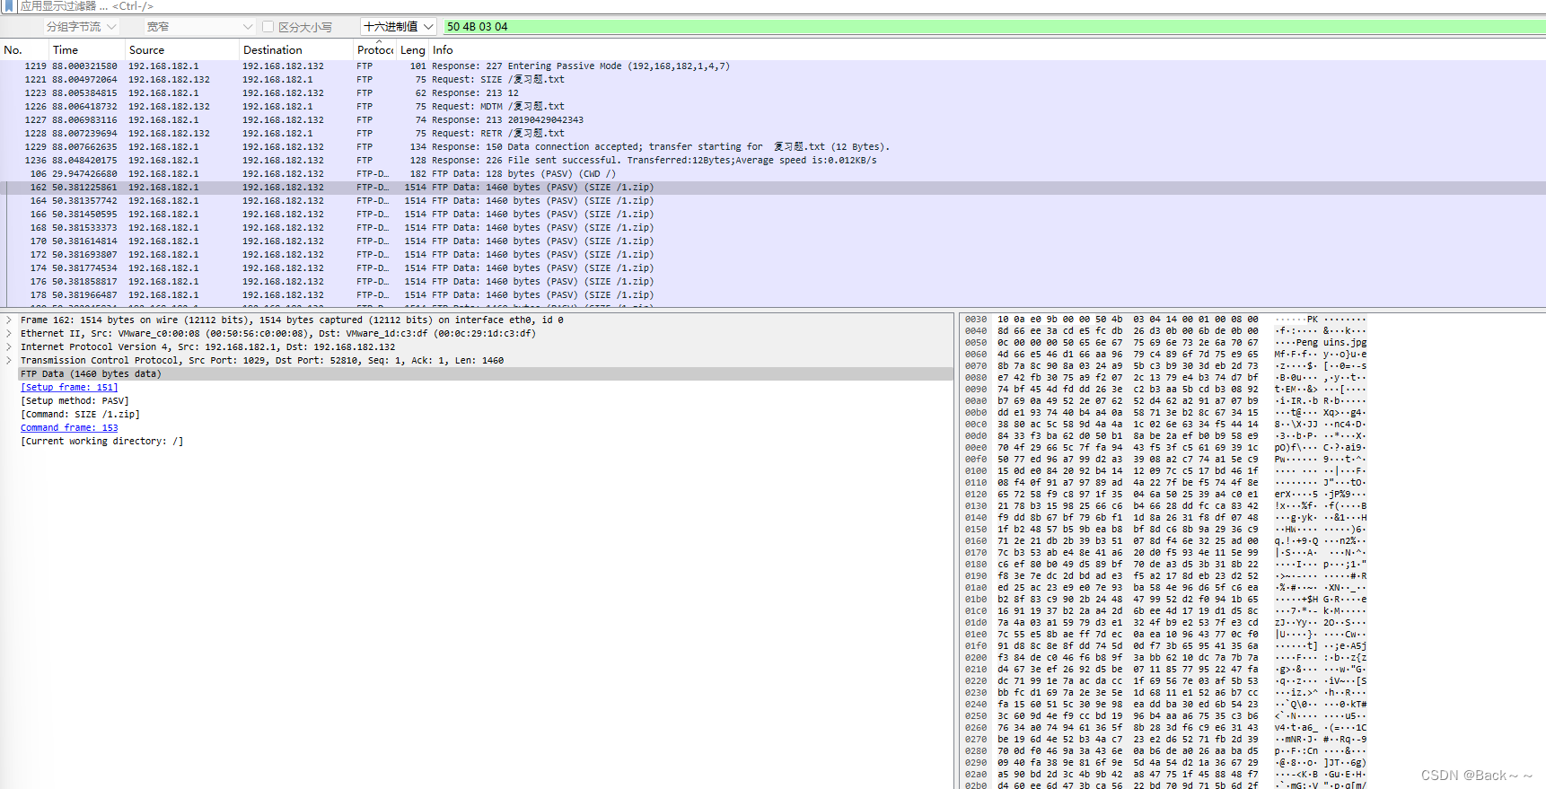The height and width of the screenshot is (789, 1546).
Task: Expand the Ethernet II details node
Action: point(9,333)
